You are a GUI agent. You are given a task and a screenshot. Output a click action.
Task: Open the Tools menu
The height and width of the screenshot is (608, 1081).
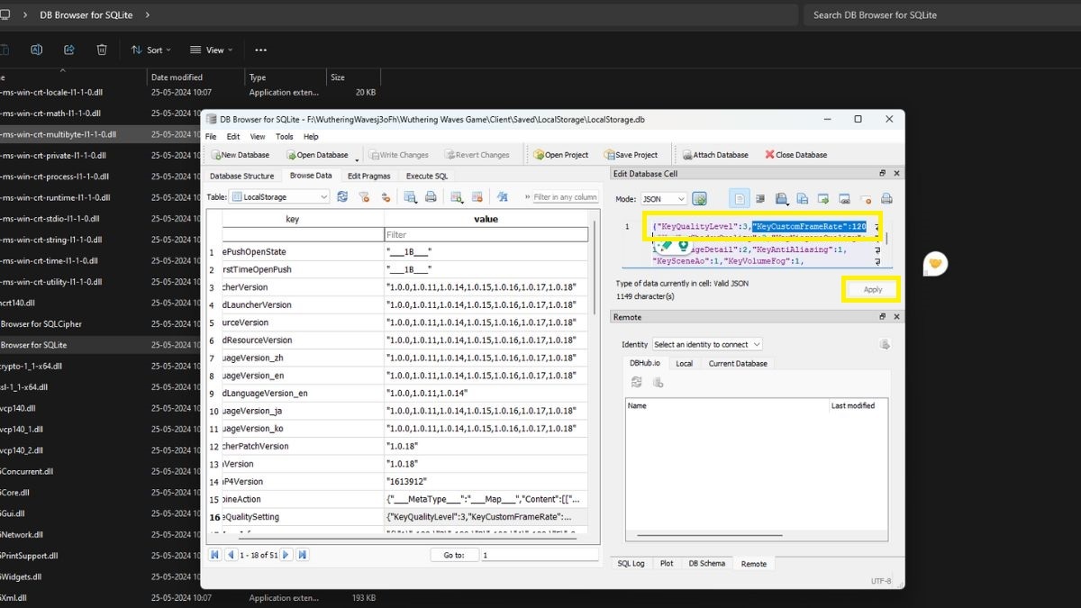tap(285, 137)
